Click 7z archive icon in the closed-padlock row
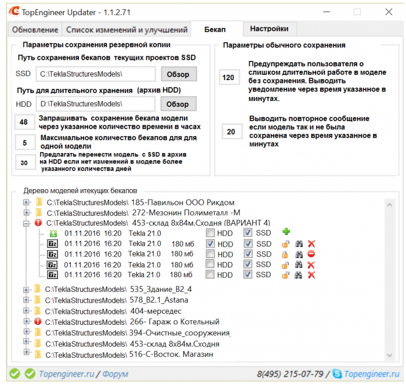This screenshot has height=384, width=406. (x=53, y=254)
